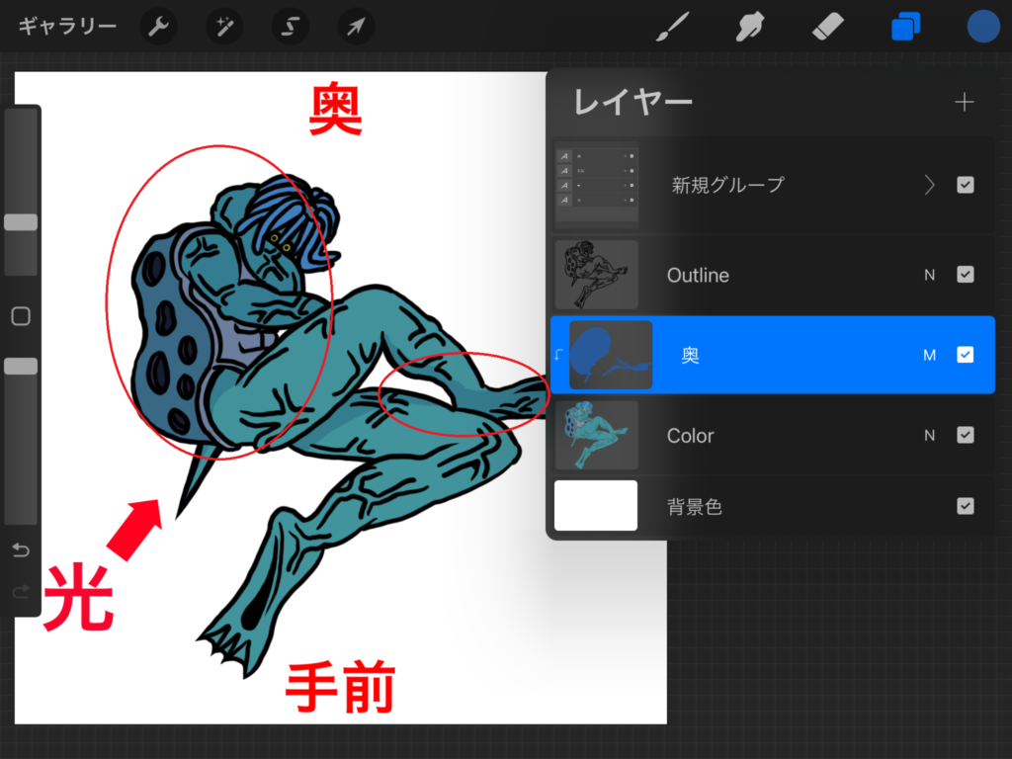1012x759 pixels.
Task: Select the 背景色 layer name
Action: (x=695, y=507)
